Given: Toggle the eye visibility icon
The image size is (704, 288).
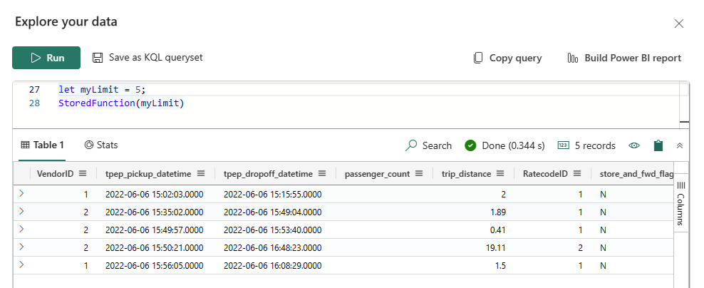Looking at the screenshot, I should point(634,145).
